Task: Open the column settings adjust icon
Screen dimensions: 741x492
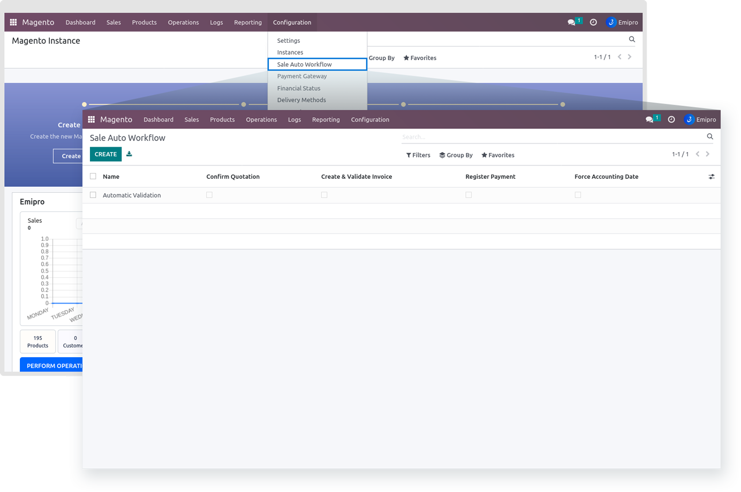Action: click(x=711, y=177)
